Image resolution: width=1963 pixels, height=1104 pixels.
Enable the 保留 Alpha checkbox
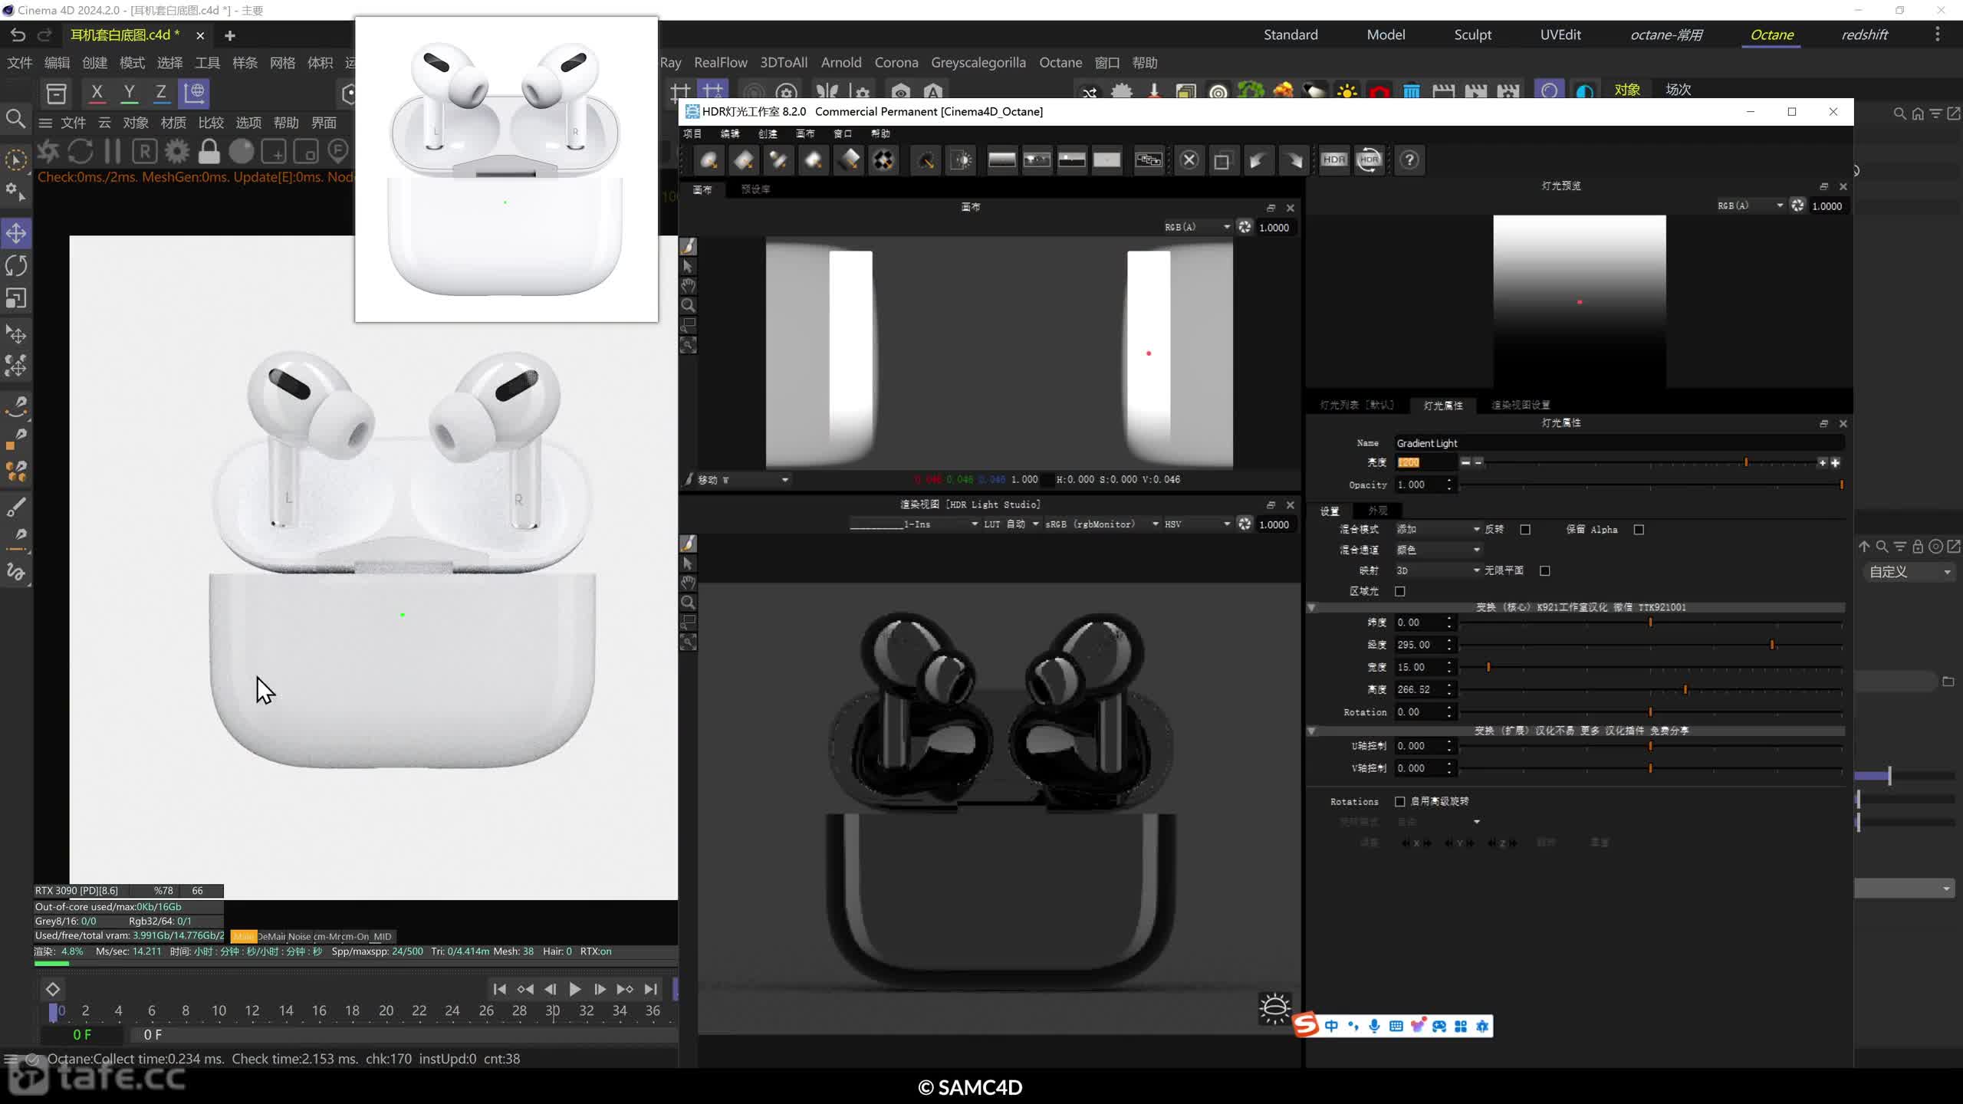1639,530
